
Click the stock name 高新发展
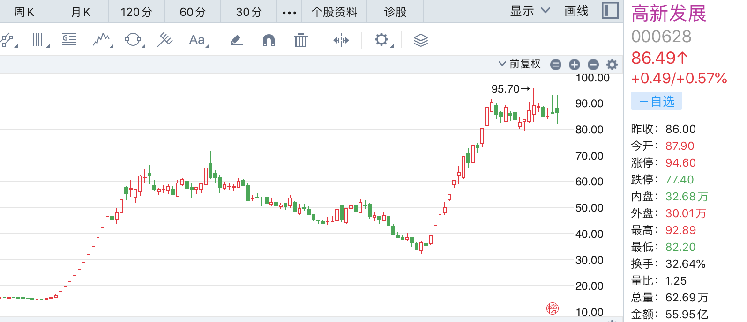(x=669, y=13)
